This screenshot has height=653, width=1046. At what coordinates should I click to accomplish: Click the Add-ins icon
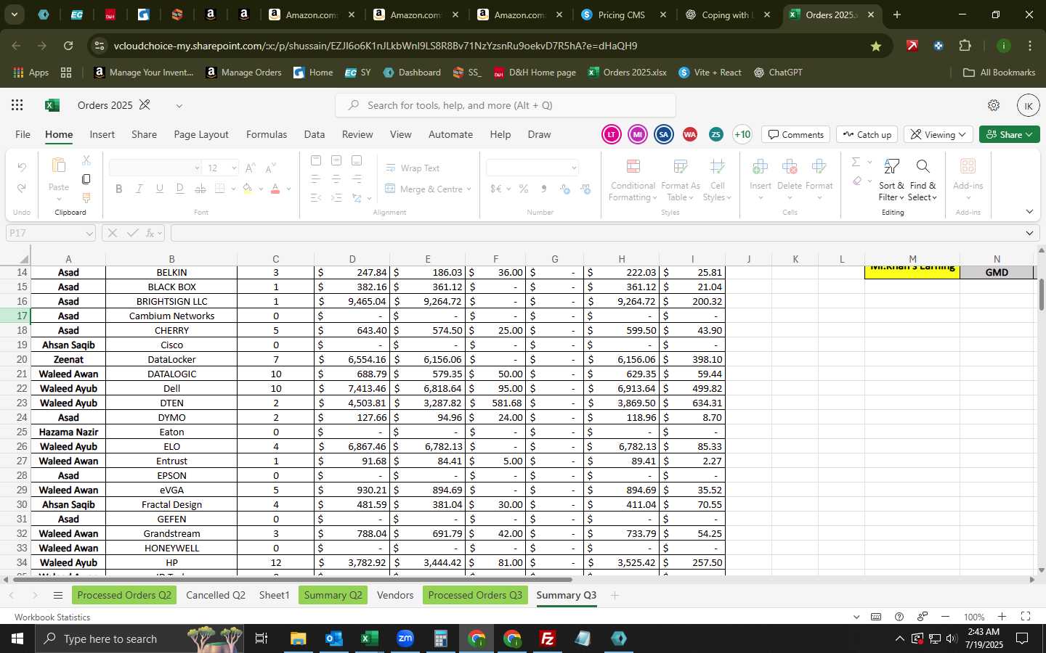coord(968,167)
